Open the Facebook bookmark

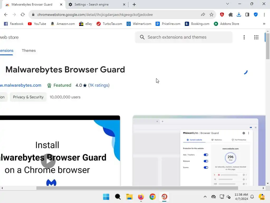tap(14, 24)
